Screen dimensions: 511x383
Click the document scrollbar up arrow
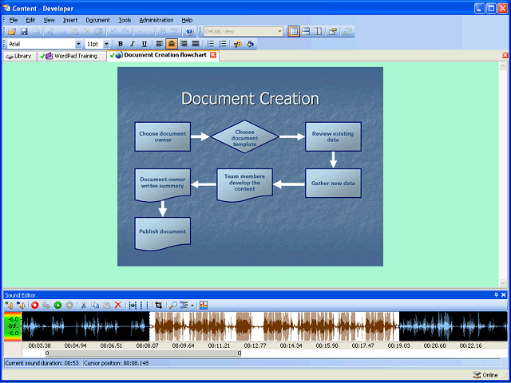click(502, 66)
